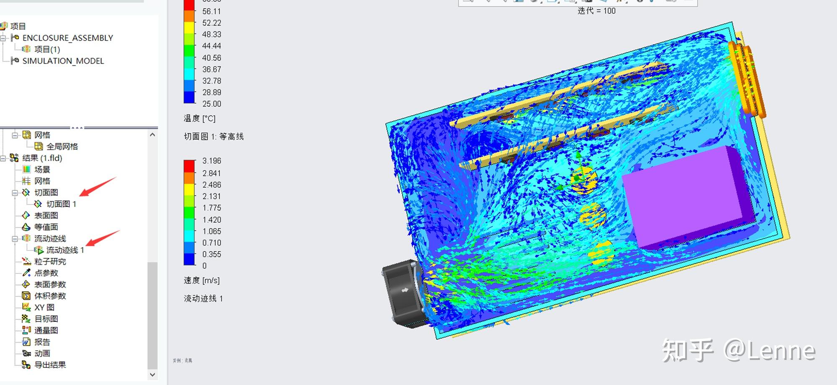The image size is (837, 385).
Task: Select the orange vent grille on enclosure
Action: (x=747, y=79)
